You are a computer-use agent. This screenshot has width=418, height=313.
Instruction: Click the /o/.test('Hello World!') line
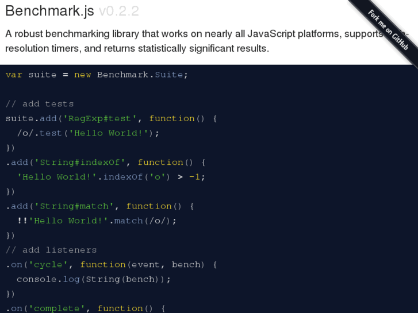[88, 133]
